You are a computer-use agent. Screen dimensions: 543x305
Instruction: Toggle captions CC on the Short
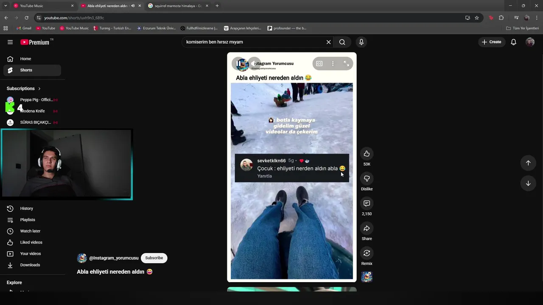(319, 64)
